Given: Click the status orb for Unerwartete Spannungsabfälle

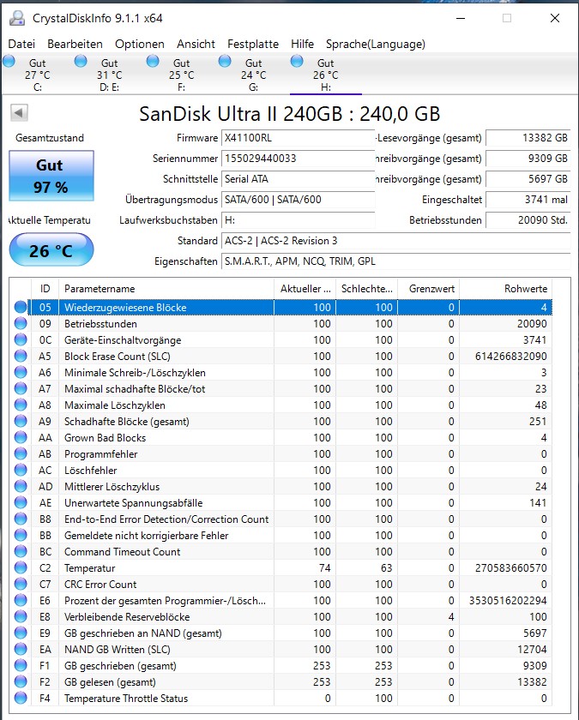Looking at the screenshot, I should [x=21, y=503].
